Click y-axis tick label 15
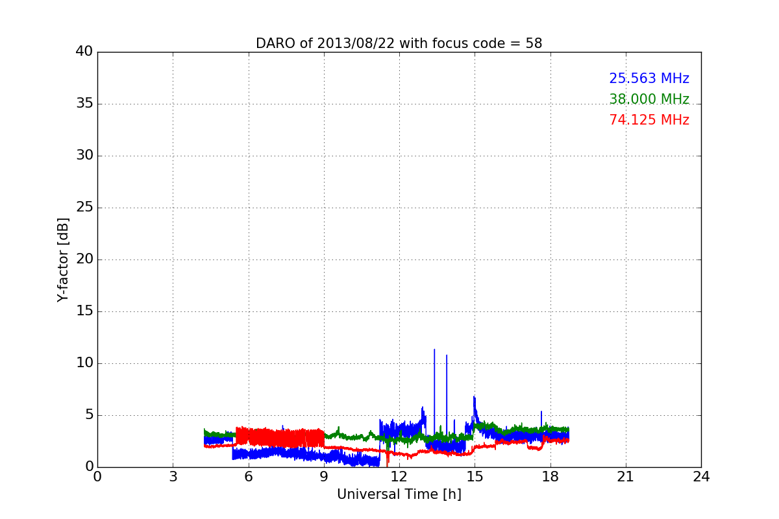This screenshot has height=519, width=779. 84,311
